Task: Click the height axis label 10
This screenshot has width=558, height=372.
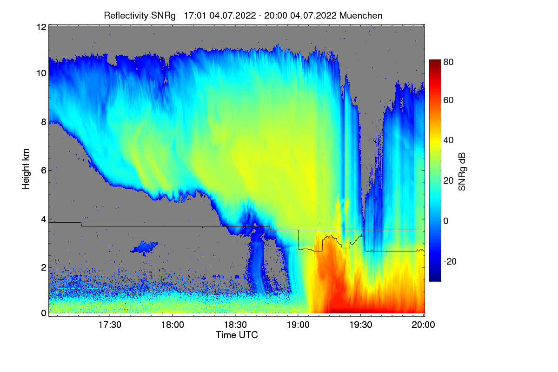Action: [41, 73]
